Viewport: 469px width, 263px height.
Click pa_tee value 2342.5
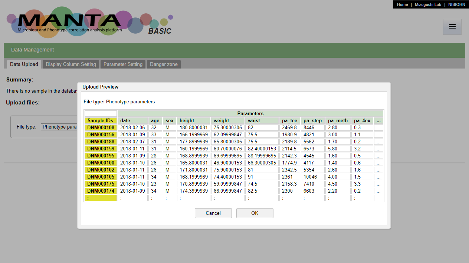[x=290, y=170]
